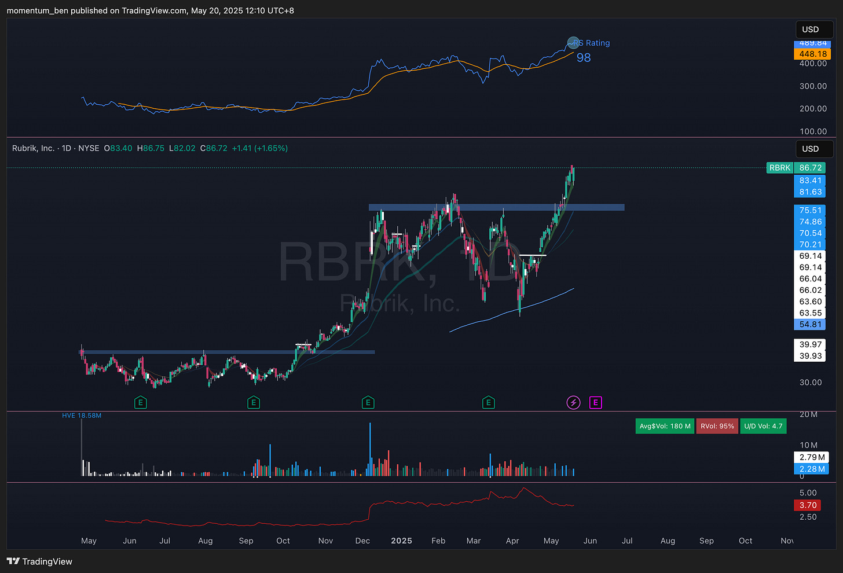The height and width of the screenshot is (573, 843).
Task: Click the green earnings E marker in mid-June 2024
Action: [x=140, y=402]
